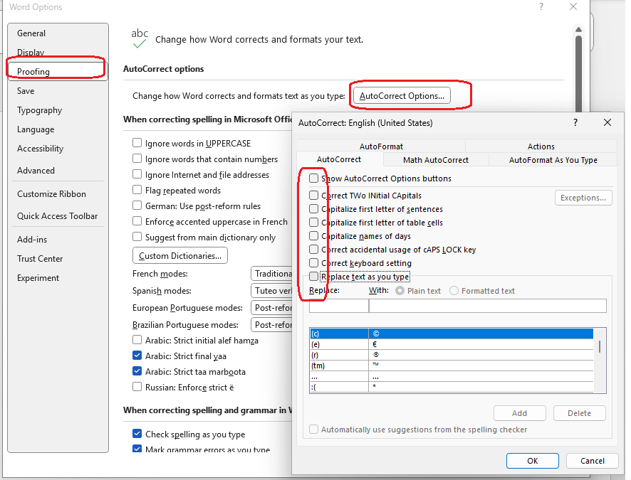
Task: Select Accessibility in the sidebar
Action: [x=41, y=149]
